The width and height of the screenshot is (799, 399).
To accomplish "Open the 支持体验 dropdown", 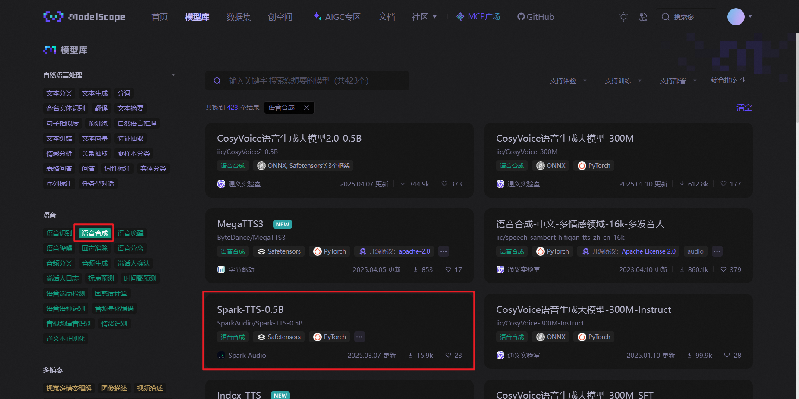I will [x=568, y=80].
